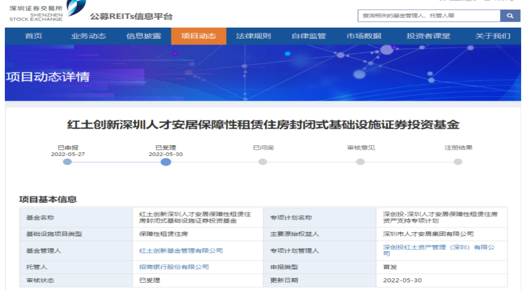
Task: Click the magnifier search button
Action: pos(509,16)
